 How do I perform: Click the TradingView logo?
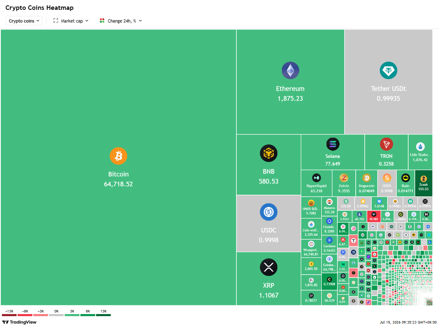(x=19, y=322)
